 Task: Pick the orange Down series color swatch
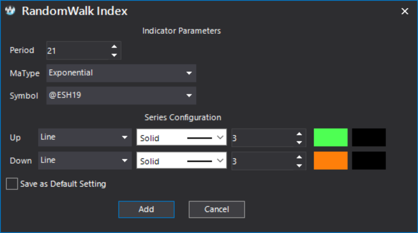pos(331,160)
